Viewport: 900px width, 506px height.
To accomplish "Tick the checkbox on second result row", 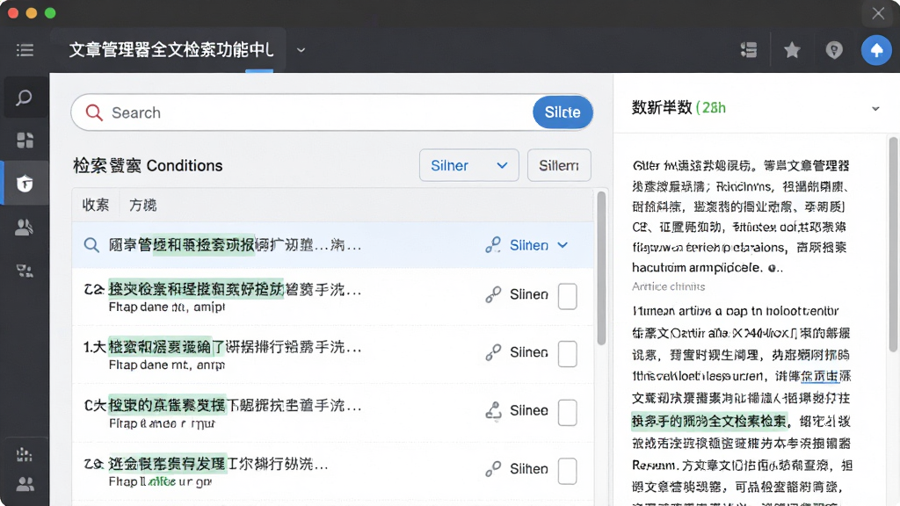I will pos(567,354).
